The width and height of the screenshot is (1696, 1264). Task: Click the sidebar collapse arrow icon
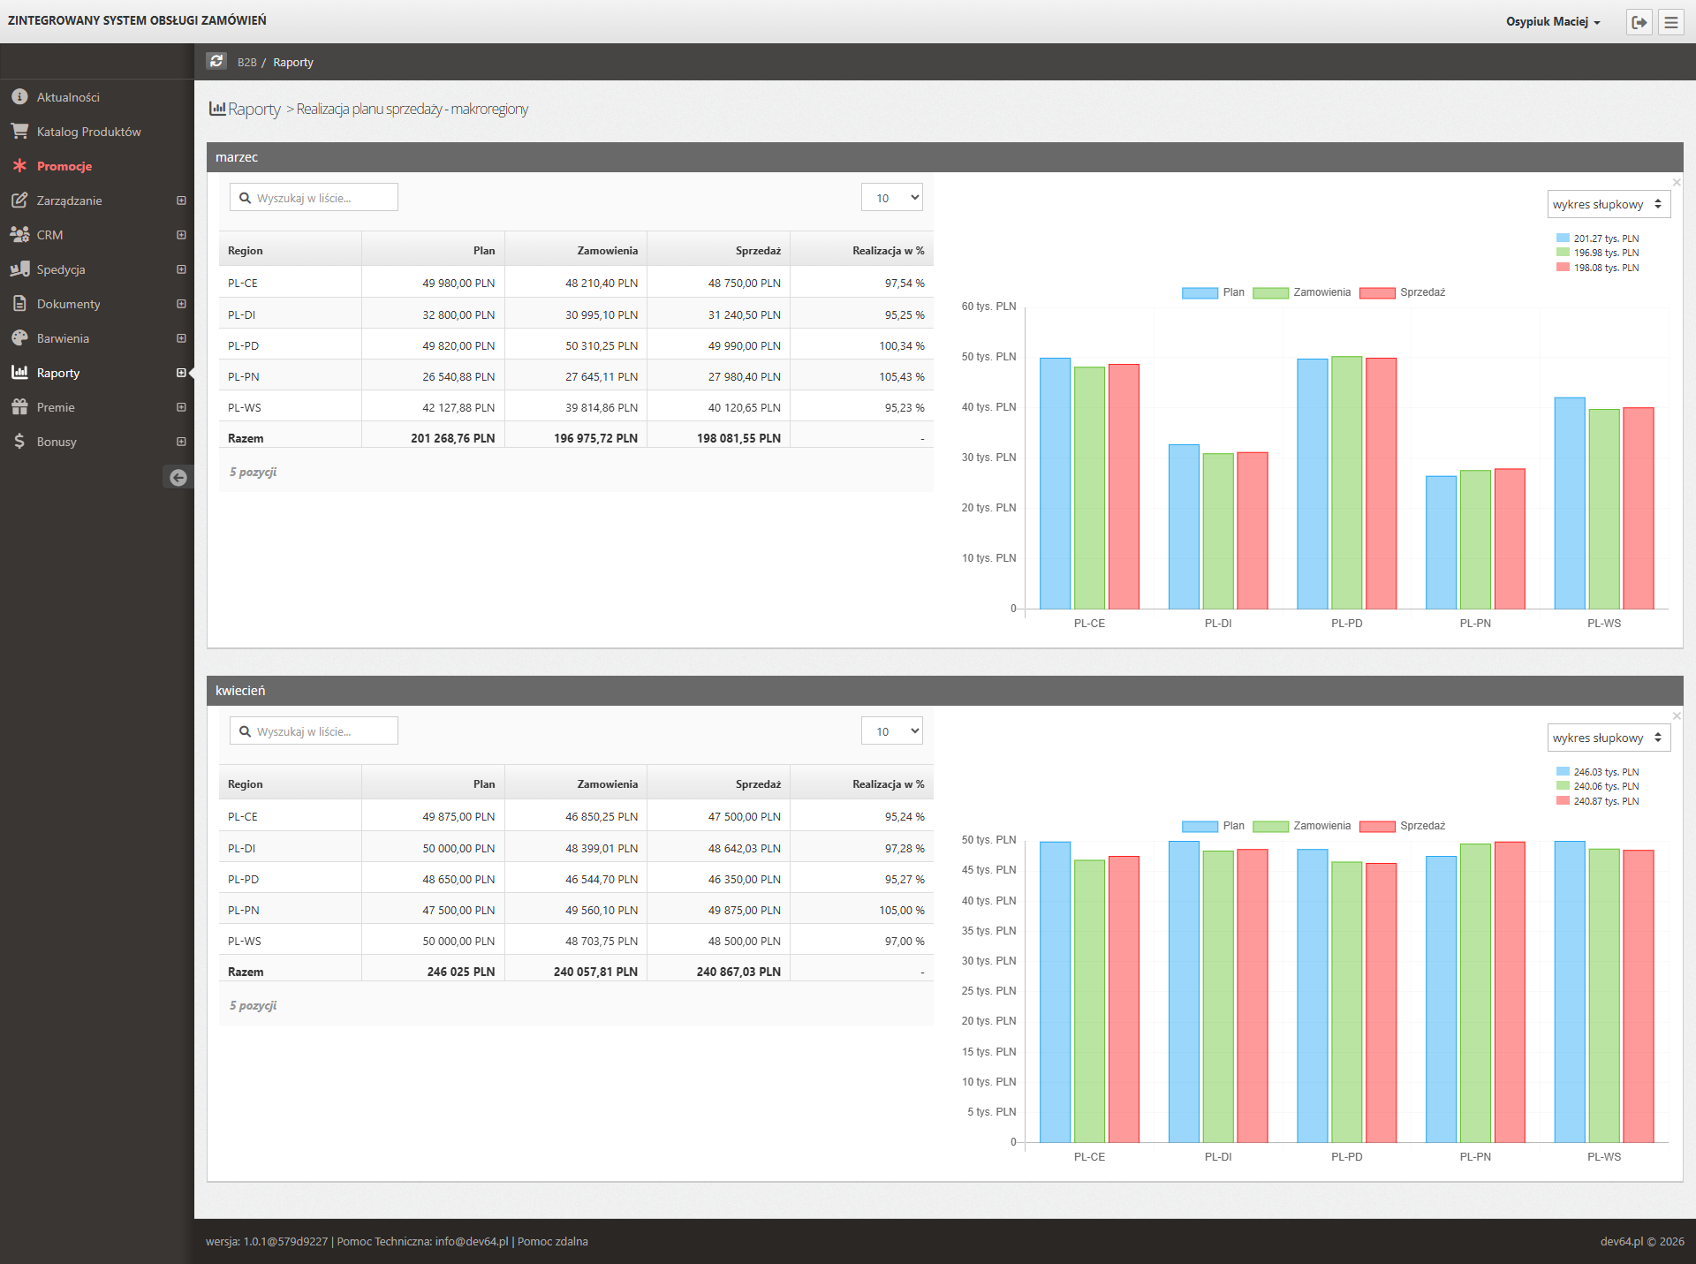coord(178,478)
